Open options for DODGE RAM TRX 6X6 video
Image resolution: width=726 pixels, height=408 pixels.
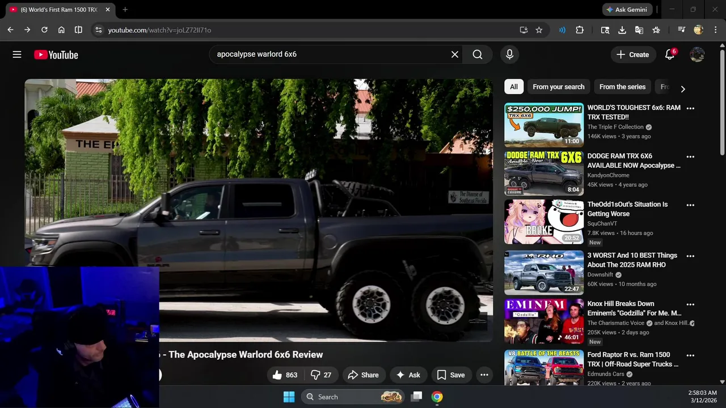(690, 156)
